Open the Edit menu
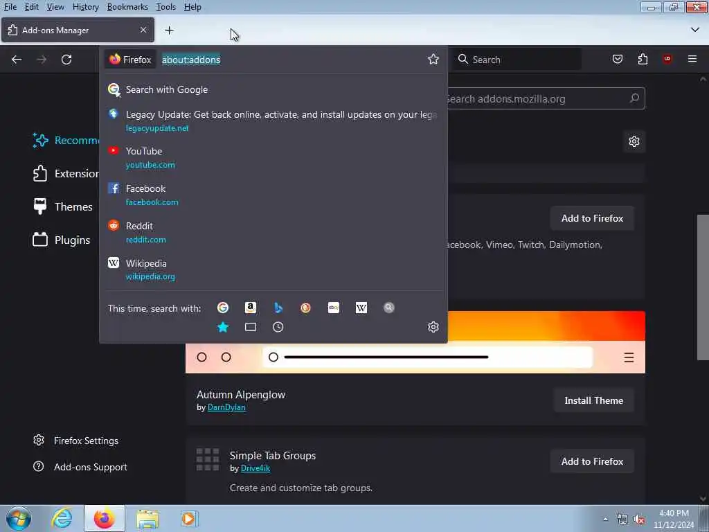The height and width of the screenshot is (532, 709). [x=32, y=7]
